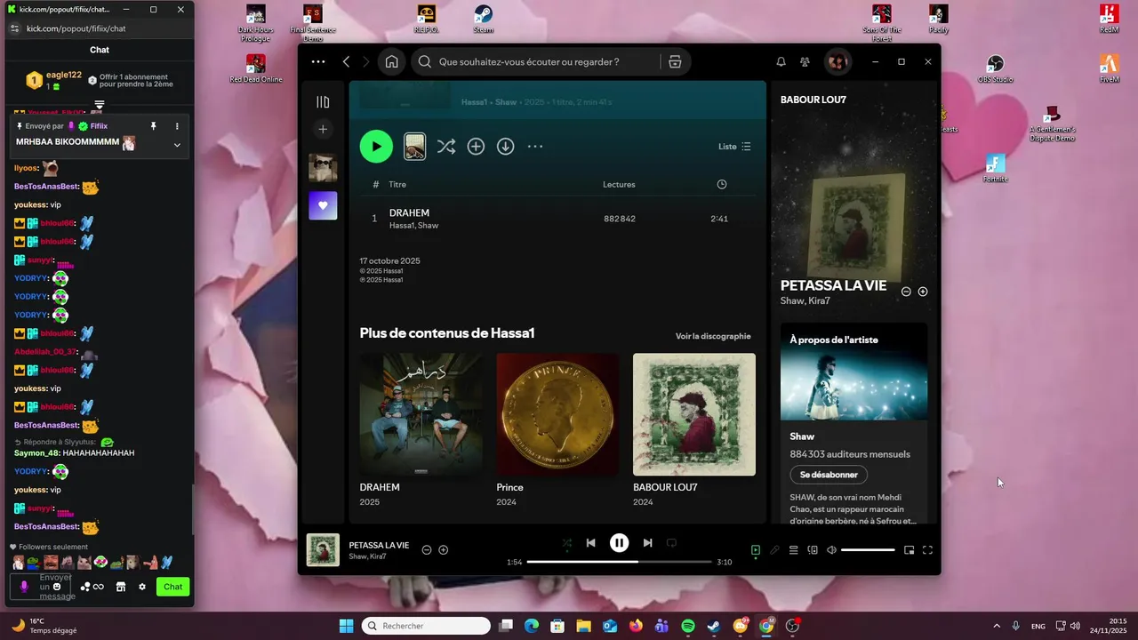
Task: Mute Spotify with the speaker icon
Action: 831,550
